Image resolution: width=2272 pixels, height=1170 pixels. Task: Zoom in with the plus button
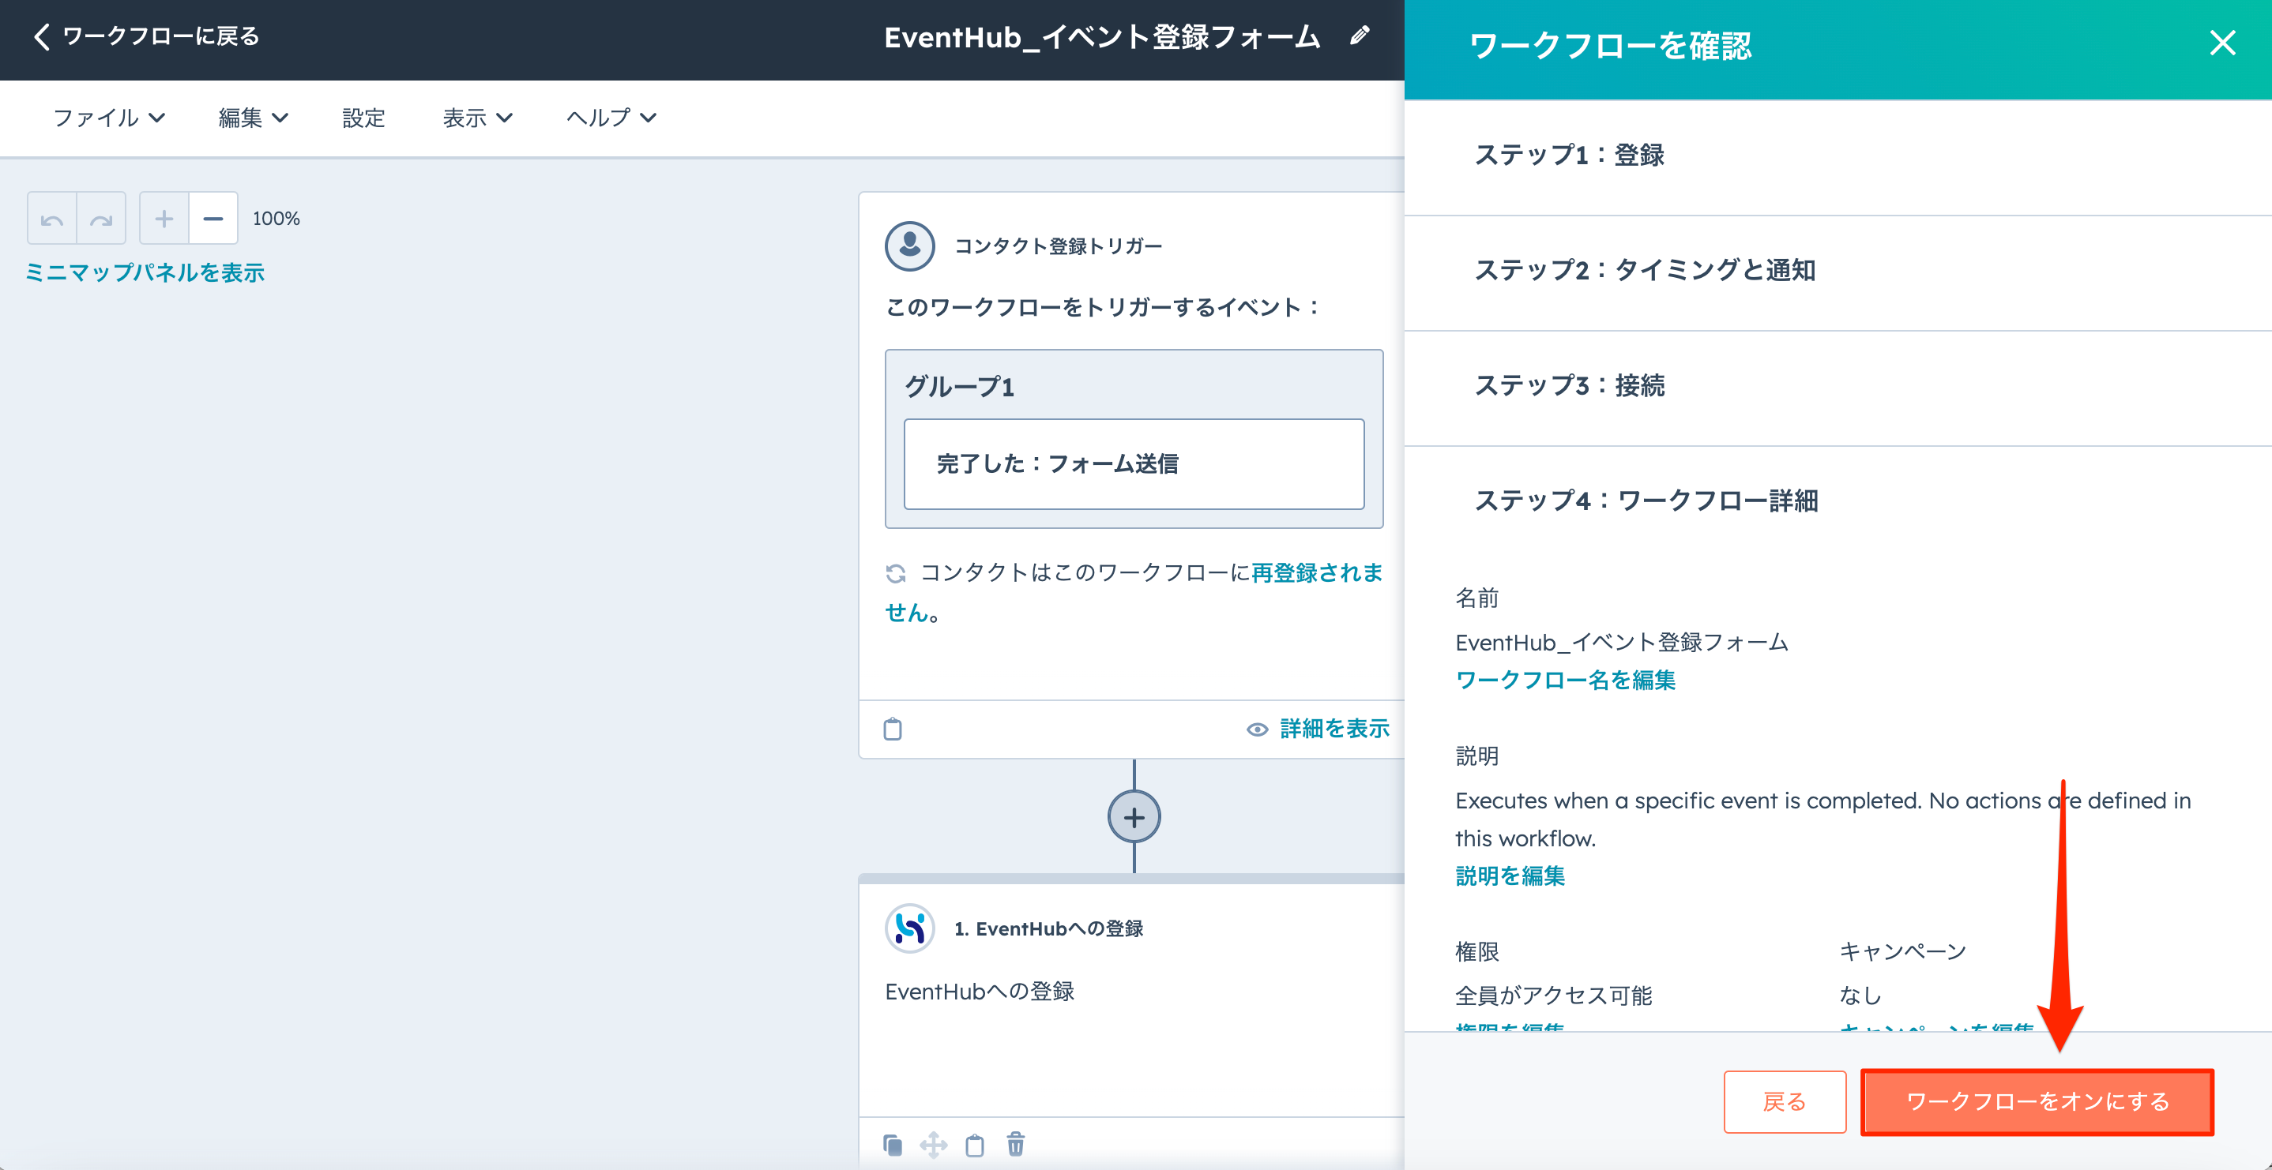[x=164, y=219]
